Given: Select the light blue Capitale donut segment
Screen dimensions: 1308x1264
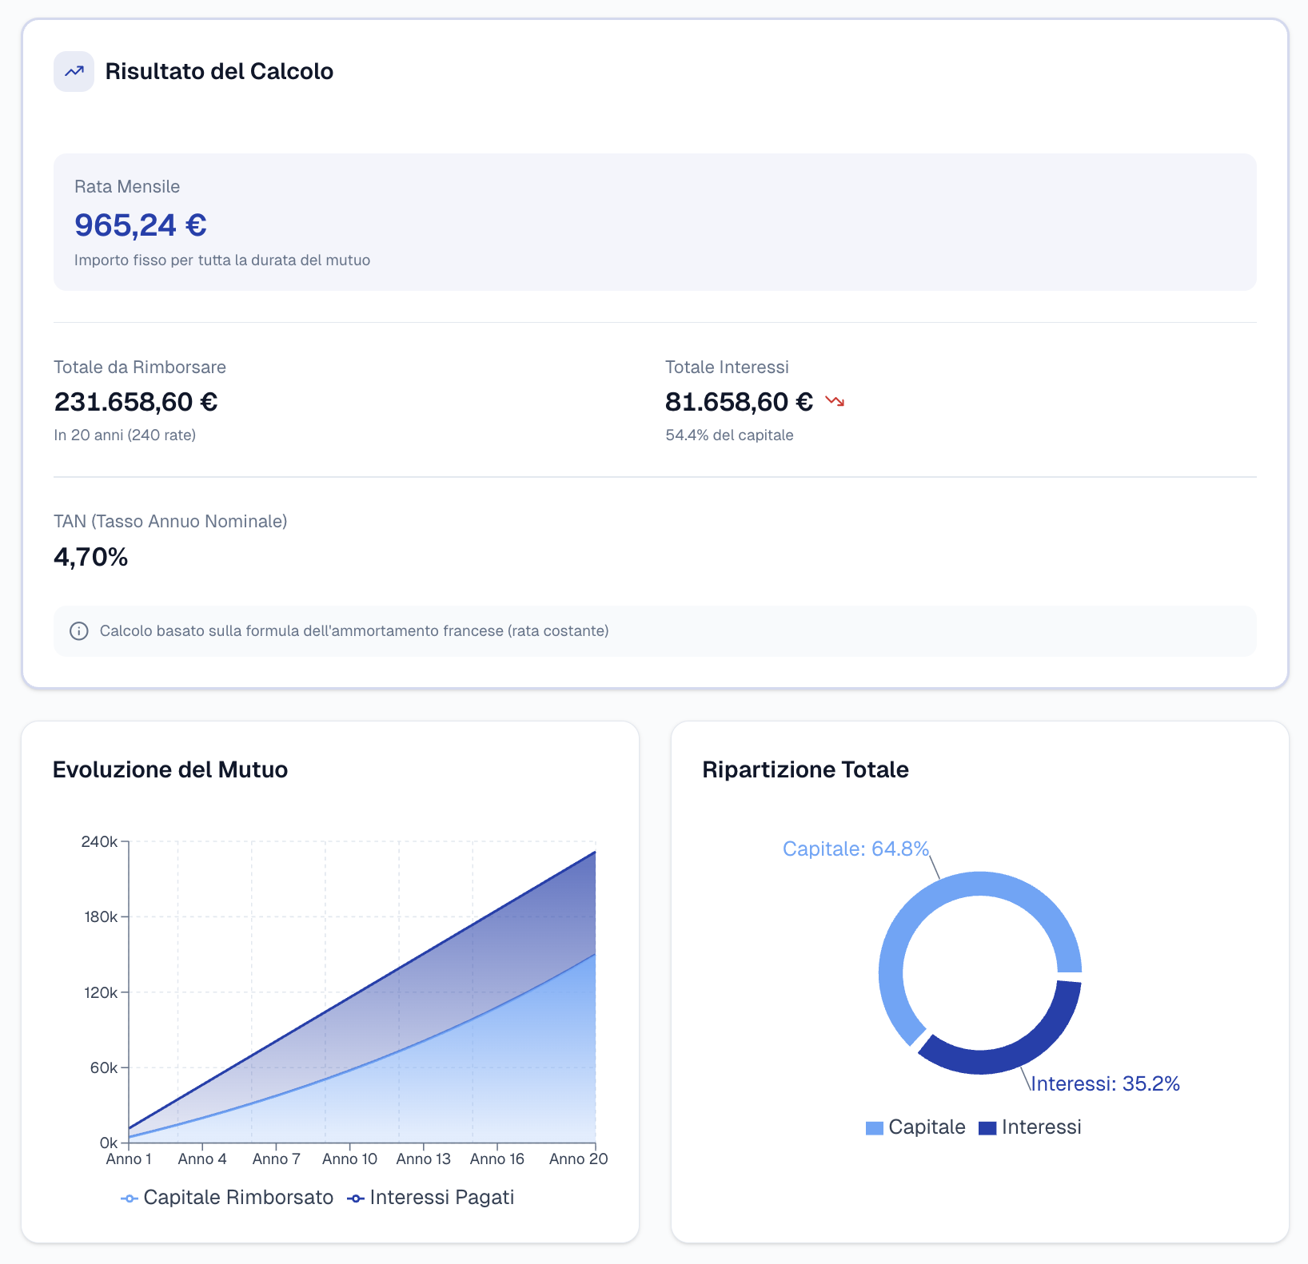Looking at the screenshot, I should click(x=903, y=927).
